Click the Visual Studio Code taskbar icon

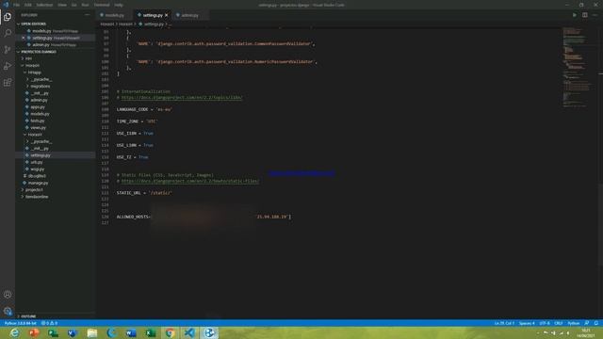point(189,332)
